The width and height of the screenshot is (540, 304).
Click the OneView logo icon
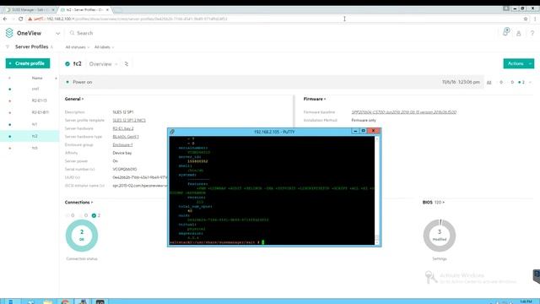[x=9, y=33]
